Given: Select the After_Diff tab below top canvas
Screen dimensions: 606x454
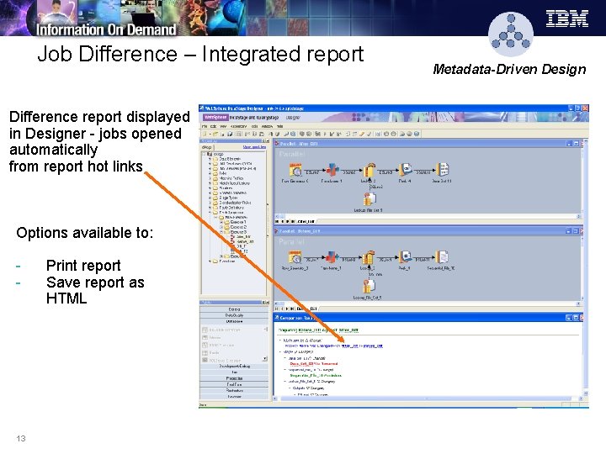Looking at the screenshot, I should point(306,222).
